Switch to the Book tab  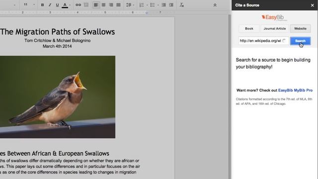point(249,29)
